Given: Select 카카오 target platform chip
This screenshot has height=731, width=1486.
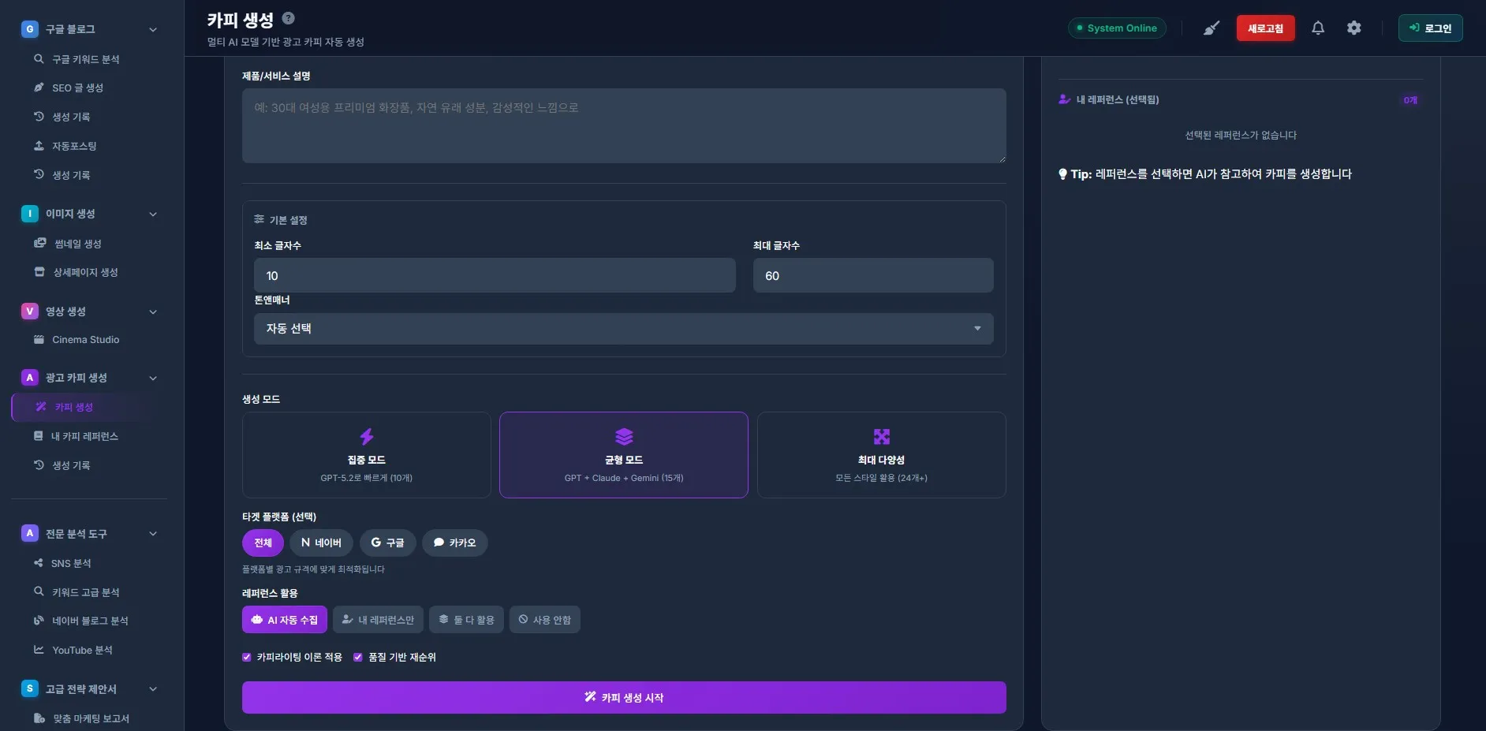Looking at the screenshot, I should pyautogui.click(x=455, y=543).
